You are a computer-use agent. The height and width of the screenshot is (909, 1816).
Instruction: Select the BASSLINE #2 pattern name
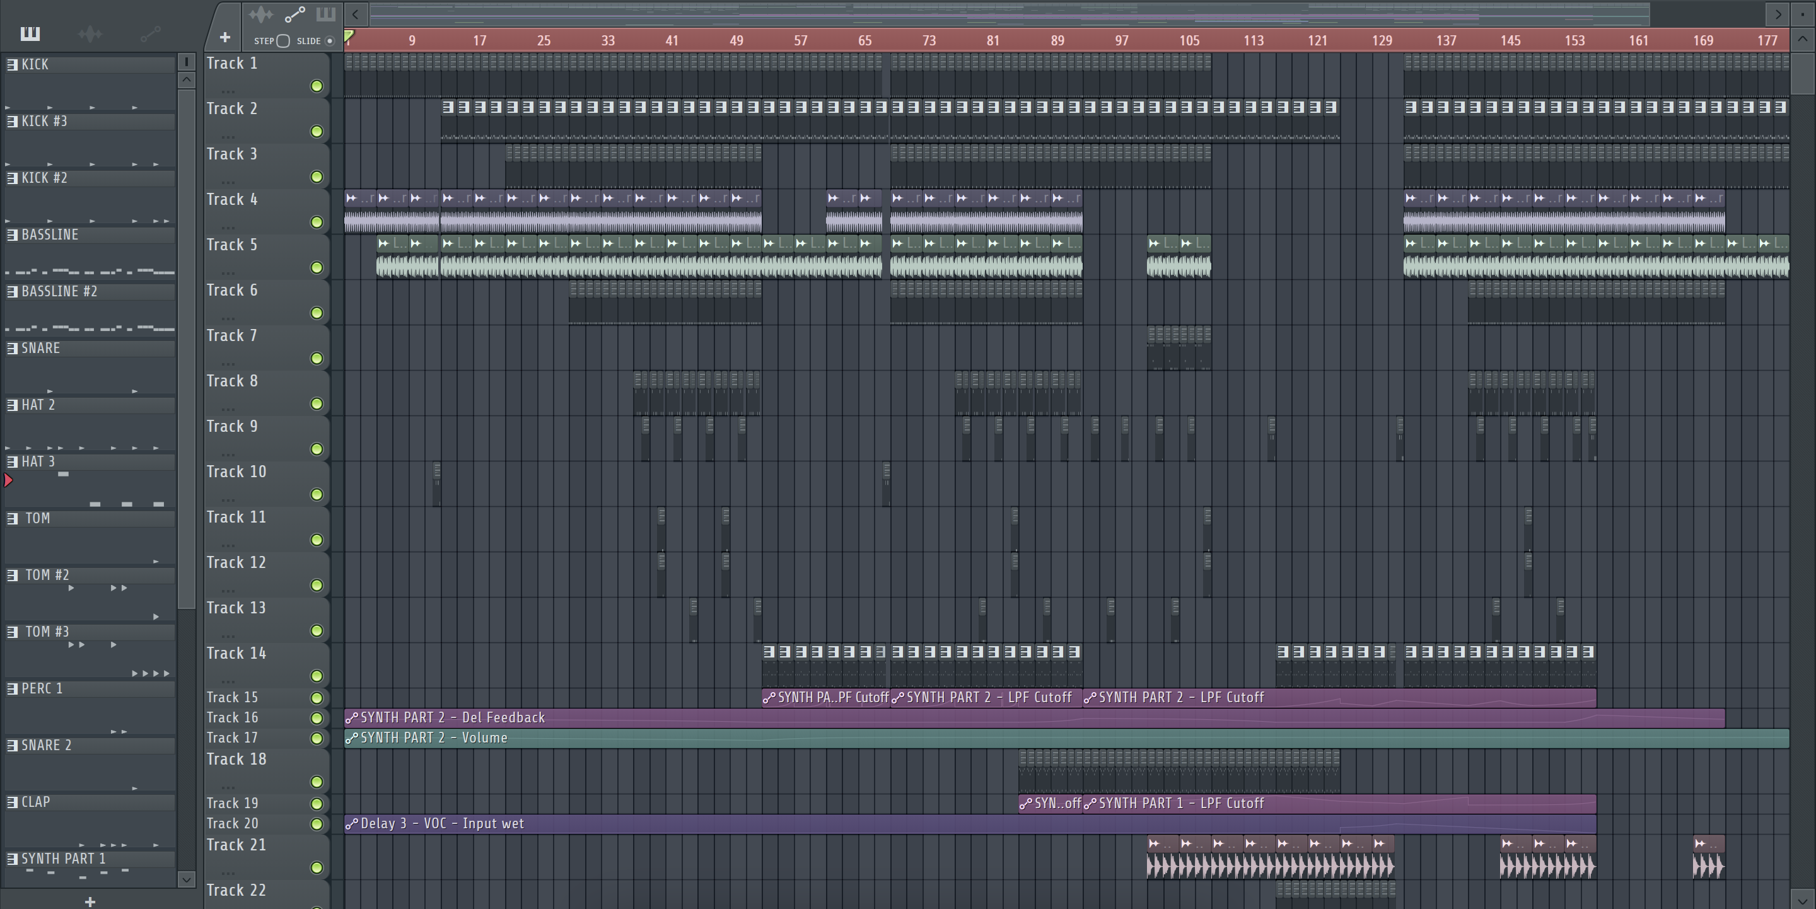point(59,291)
